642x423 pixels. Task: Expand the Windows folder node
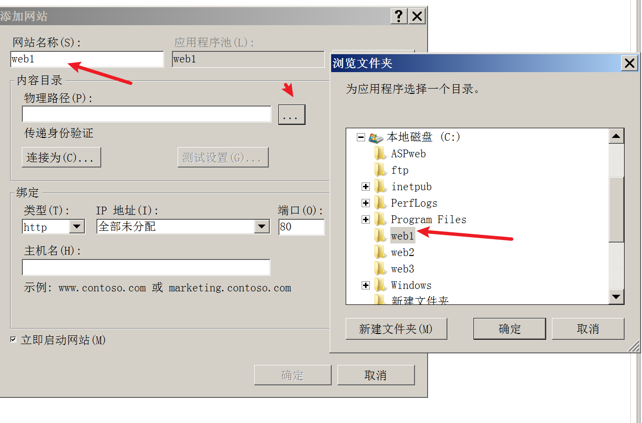coord(366,286)
